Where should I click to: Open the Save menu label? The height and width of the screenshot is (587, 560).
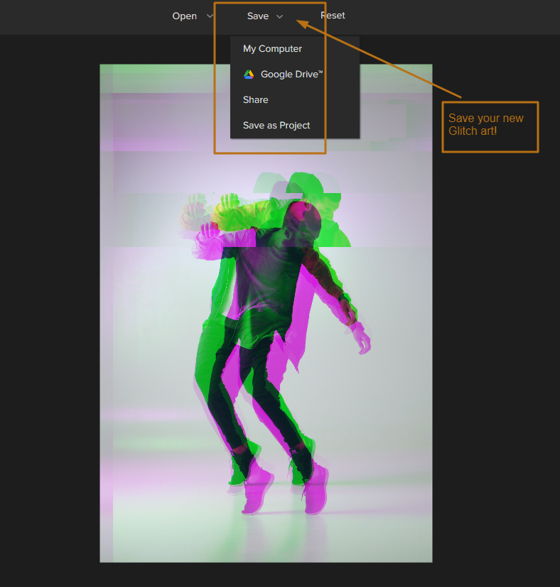coord(258,16)
